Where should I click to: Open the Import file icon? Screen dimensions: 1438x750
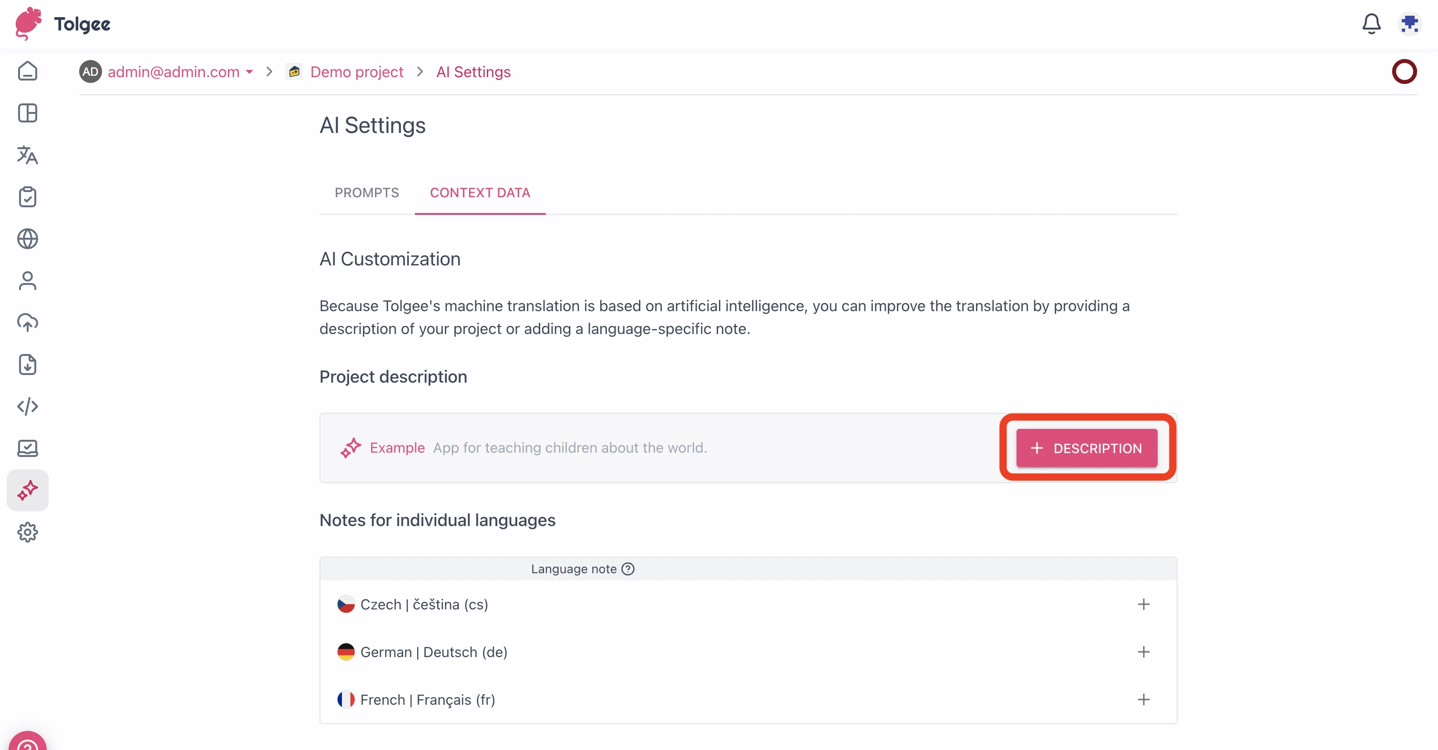pos(27,365)
